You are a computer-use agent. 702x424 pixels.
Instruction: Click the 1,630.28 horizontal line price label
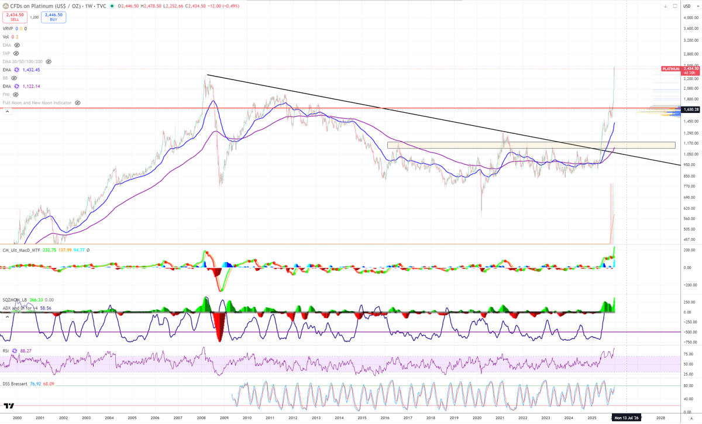pos(691,109)
